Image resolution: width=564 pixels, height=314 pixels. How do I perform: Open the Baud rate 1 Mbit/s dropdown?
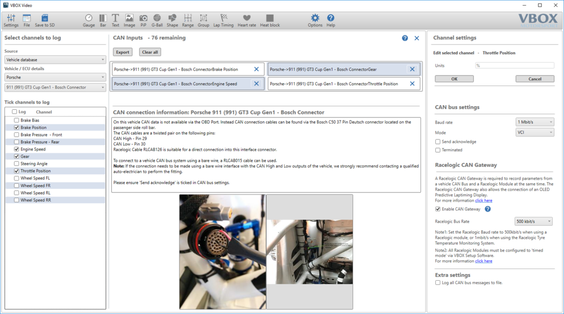coord(534,122)
